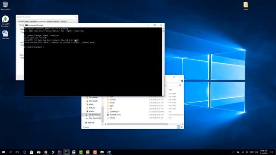Screen dimensions: 276x155
Task: Change ENG input language indicator
Action: tap(257, 152)
